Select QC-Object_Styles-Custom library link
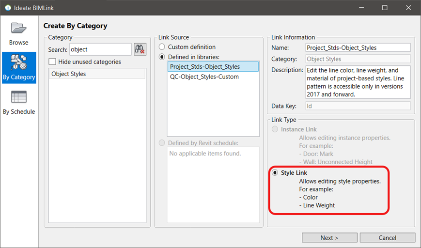Viewport: 421px width, 248px height. (x=213, y=77)
